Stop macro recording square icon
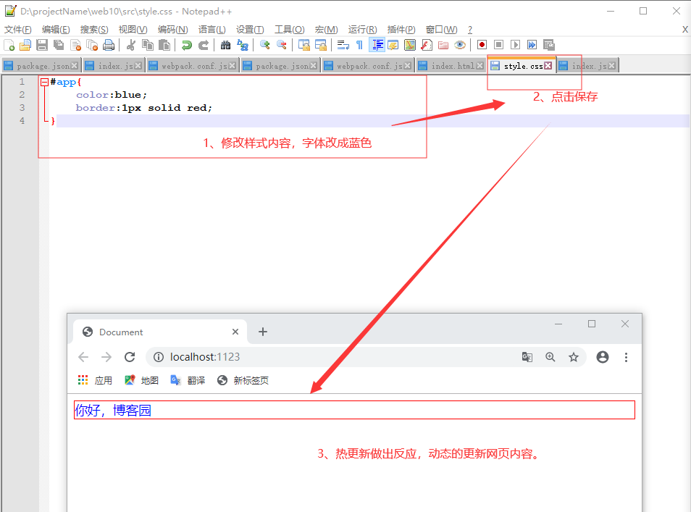The width and height of the screenshot is (691, 512). point(499,45)
